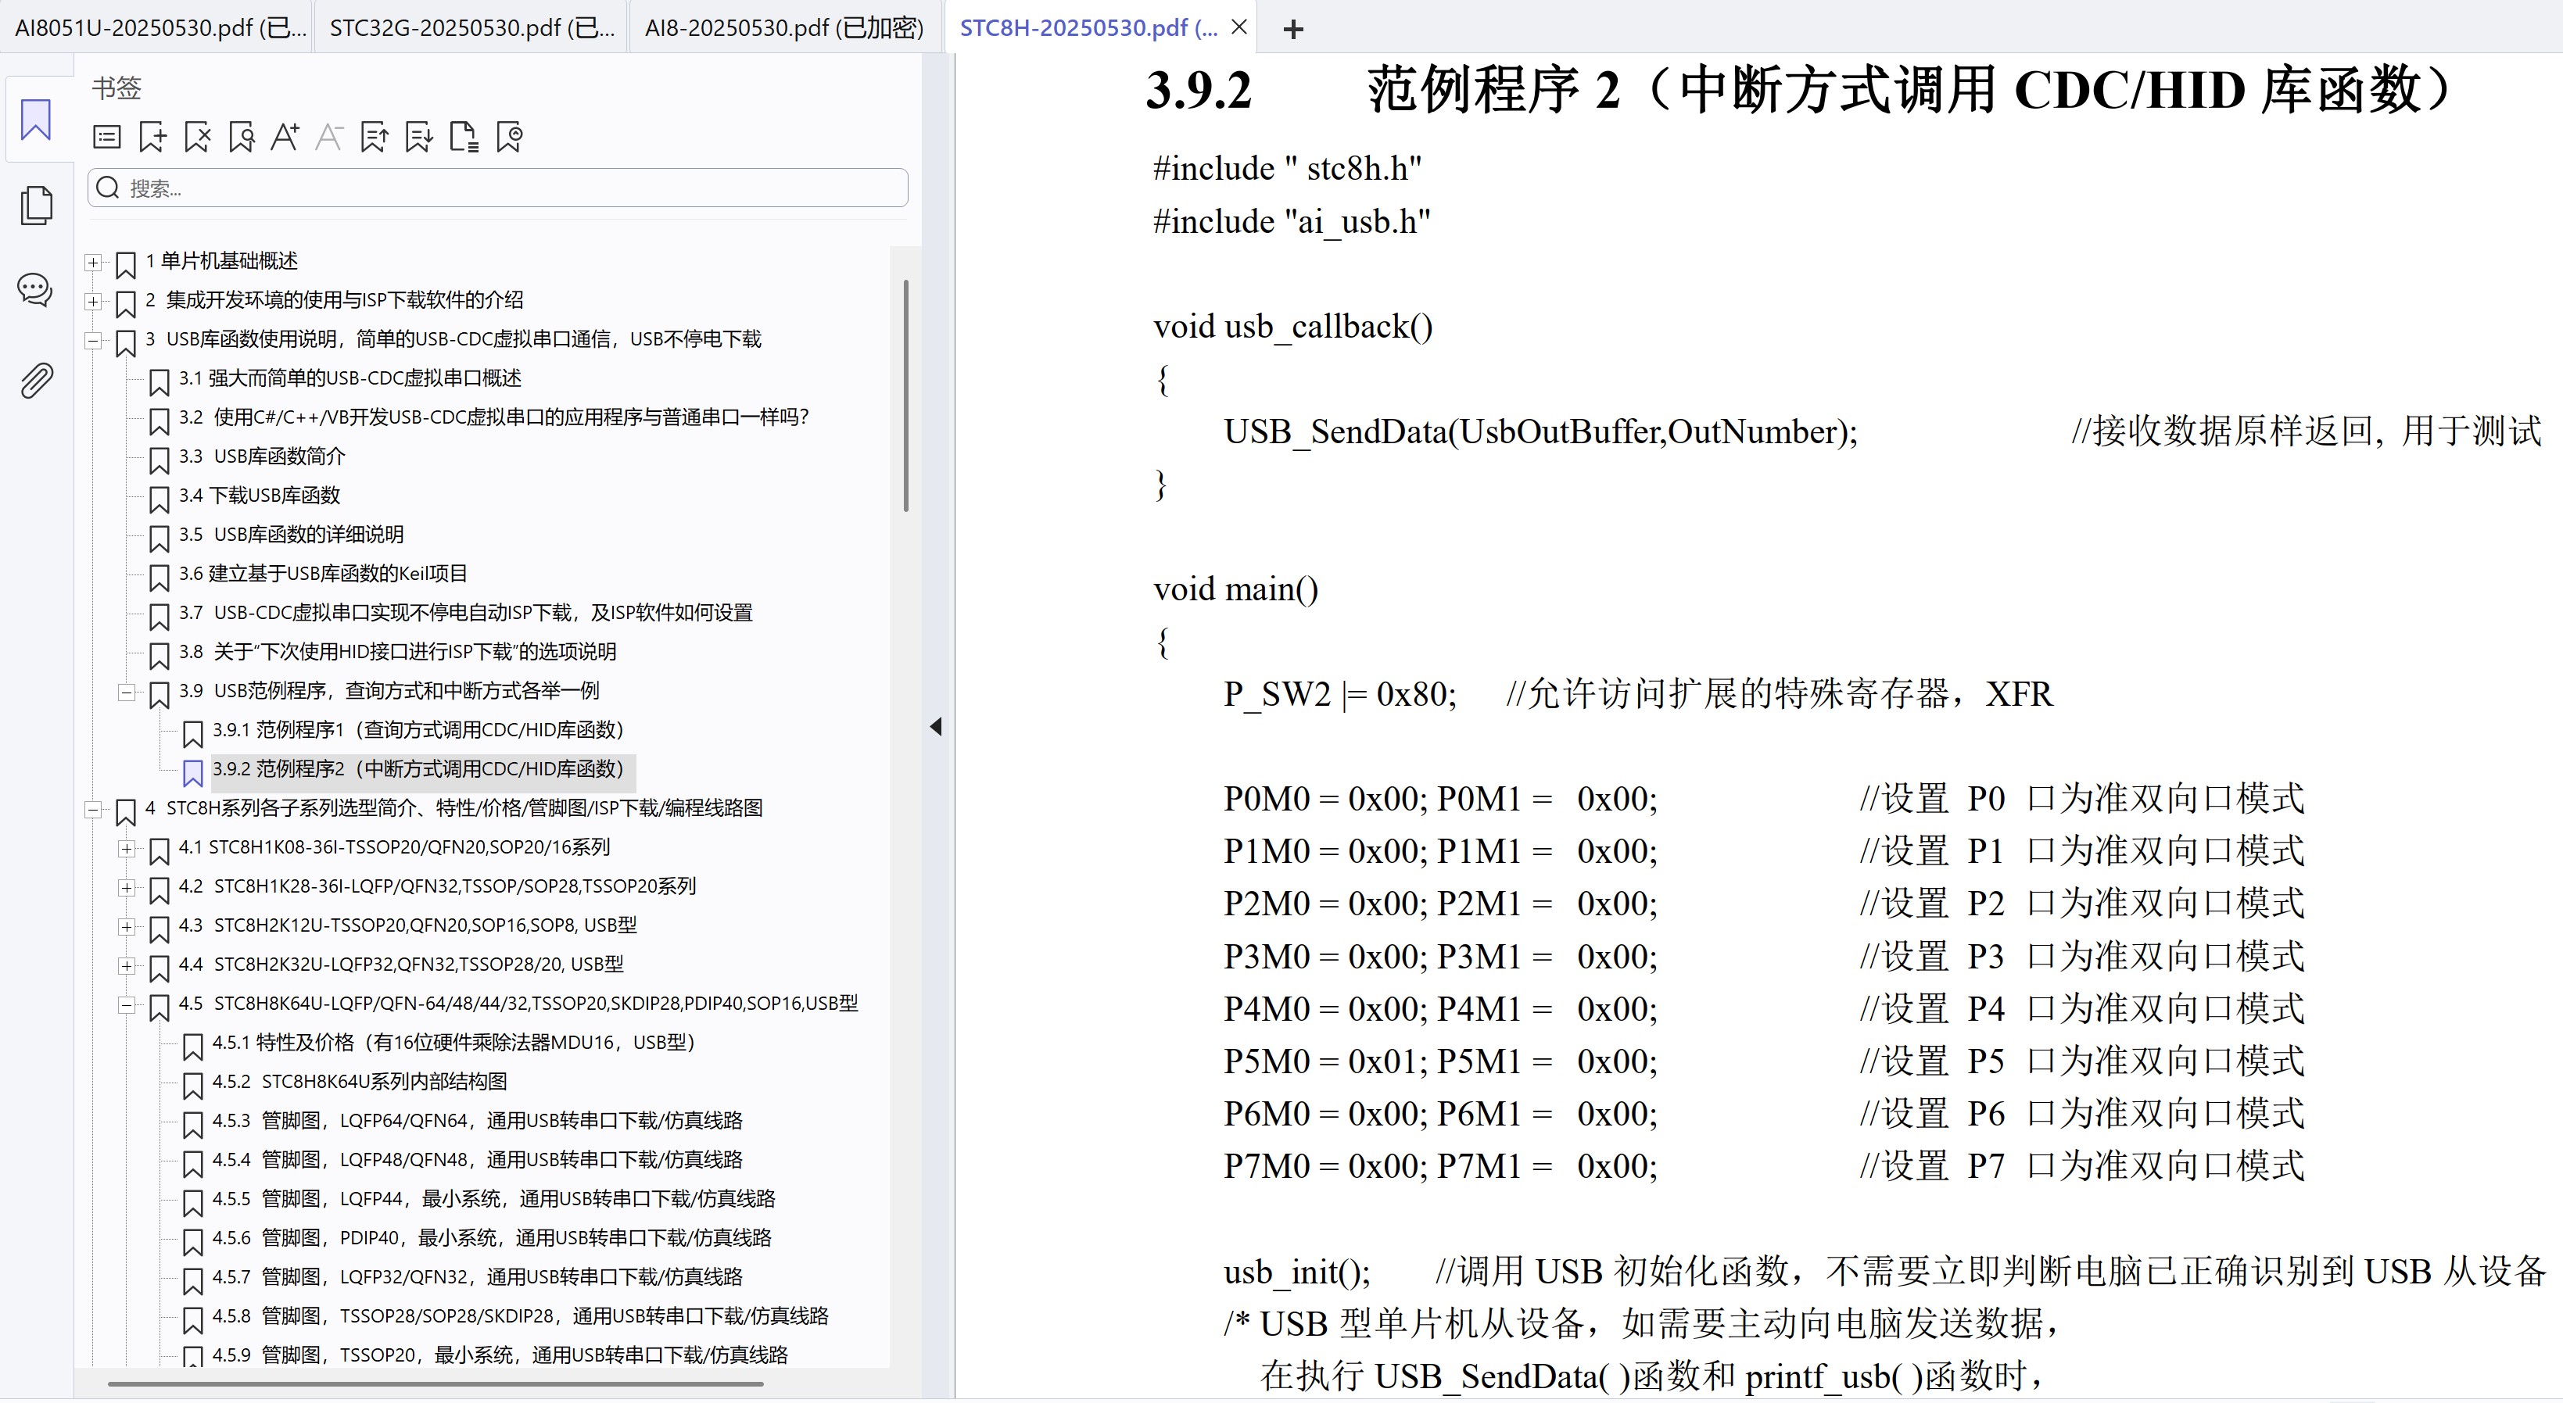Viewport: 2563px width, 1403px height.
Task: Expand chapter 1 单片机基础概述
Action: [92, 263]
